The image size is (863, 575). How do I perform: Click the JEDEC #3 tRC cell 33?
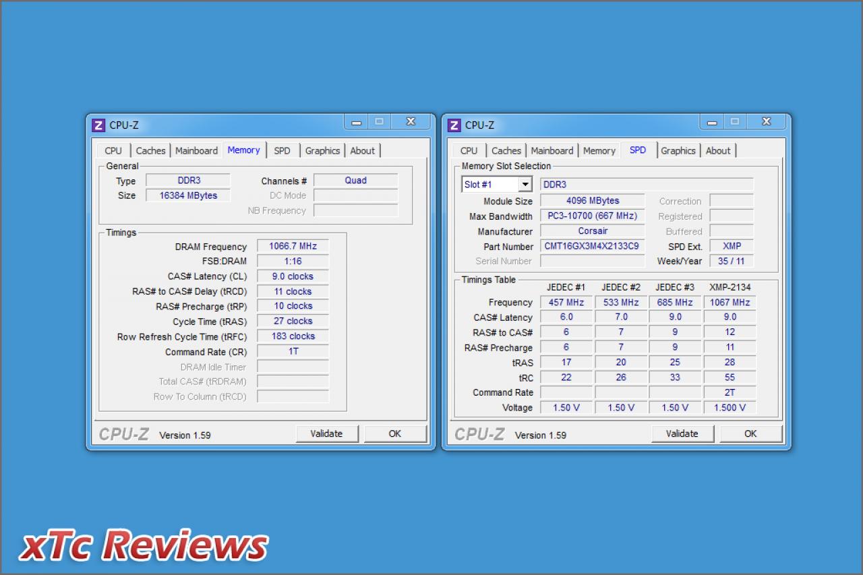pos(675,377)
